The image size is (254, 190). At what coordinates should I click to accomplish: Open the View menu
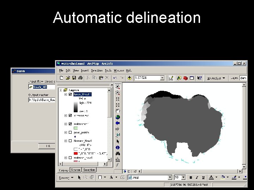coord(75,70)
